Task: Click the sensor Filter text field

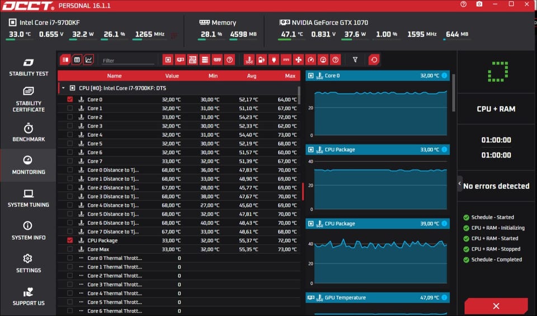Action: pos(128,61)
